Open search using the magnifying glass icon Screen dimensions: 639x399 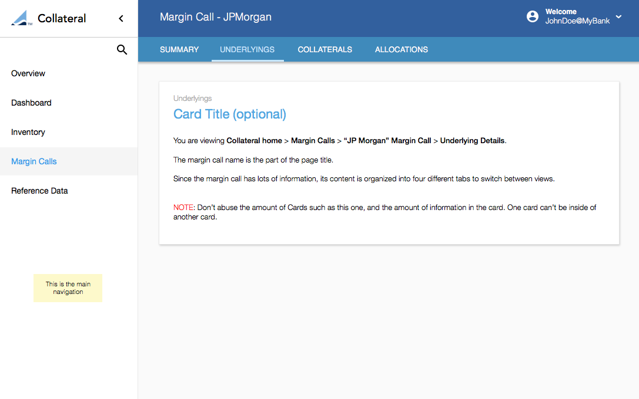point(122,50)
